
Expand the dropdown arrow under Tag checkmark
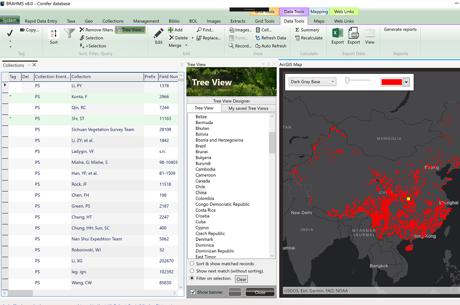click(x=11, y=46)
